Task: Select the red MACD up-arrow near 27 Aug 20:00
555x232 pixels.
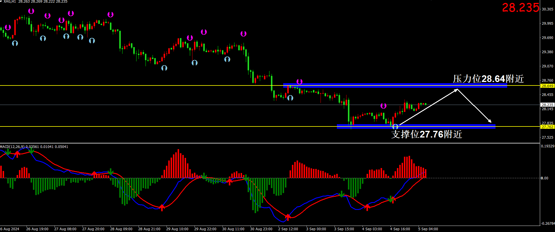Action: coord(94,174)
